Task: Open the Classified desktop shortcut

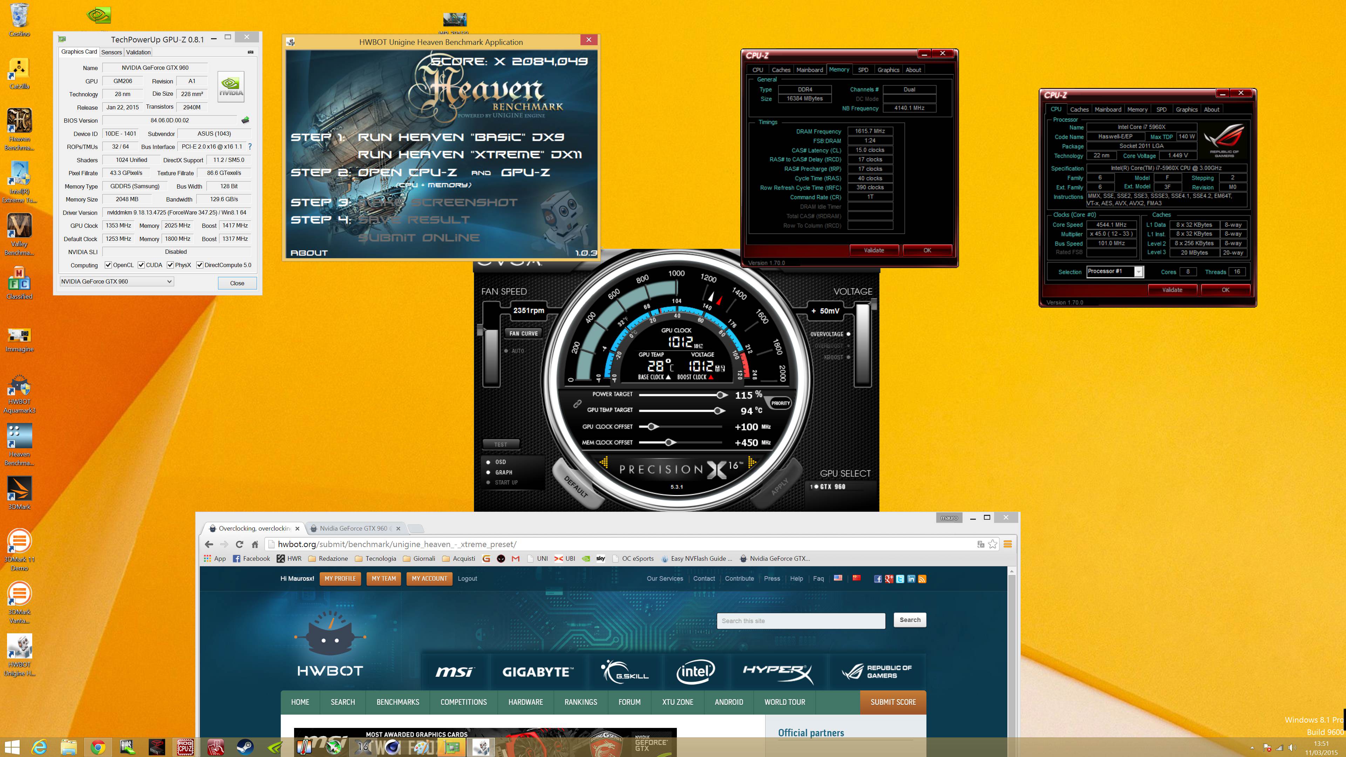Action: pyautogui.click(x=19, y=283)
